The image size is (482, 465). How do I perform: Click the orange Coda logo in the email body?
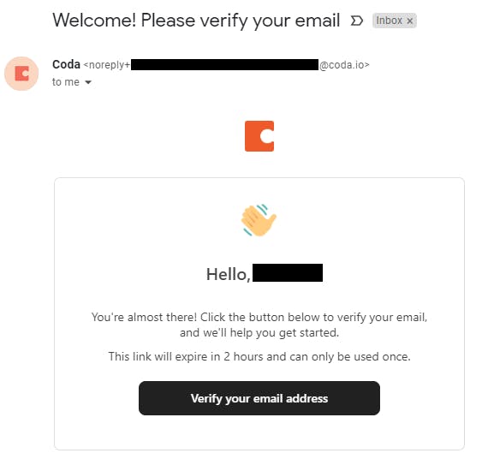[x=259, y=136]
